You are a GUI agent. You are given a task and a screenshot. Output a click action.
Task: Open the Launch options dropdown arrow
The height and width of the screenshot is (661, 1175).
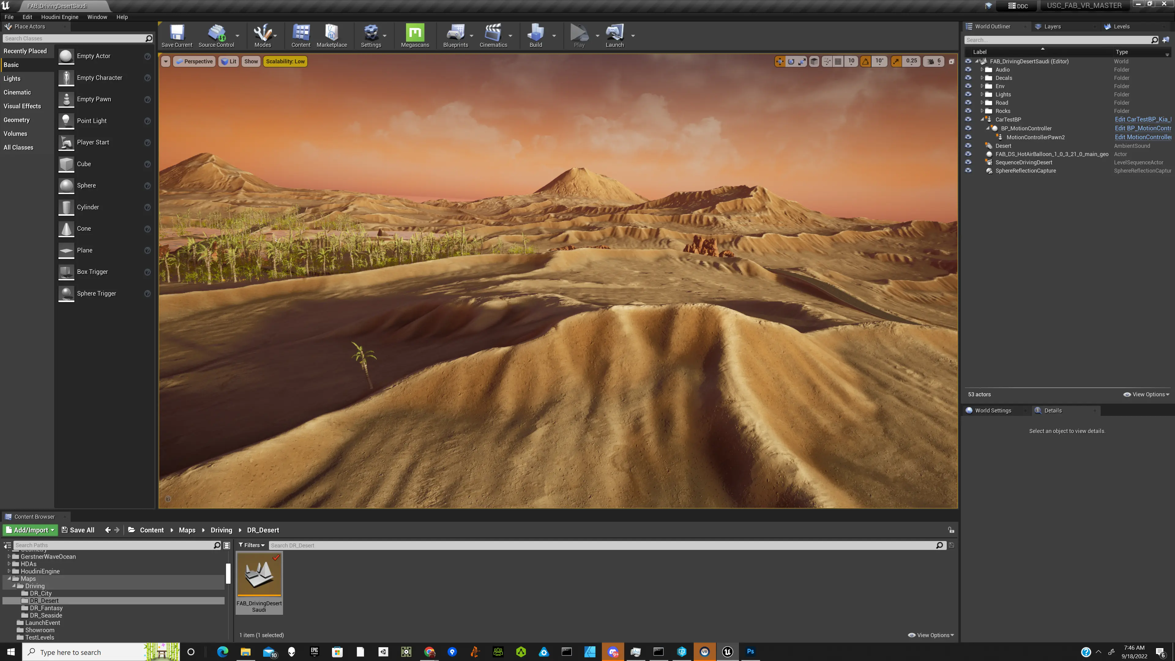(633, 35)
